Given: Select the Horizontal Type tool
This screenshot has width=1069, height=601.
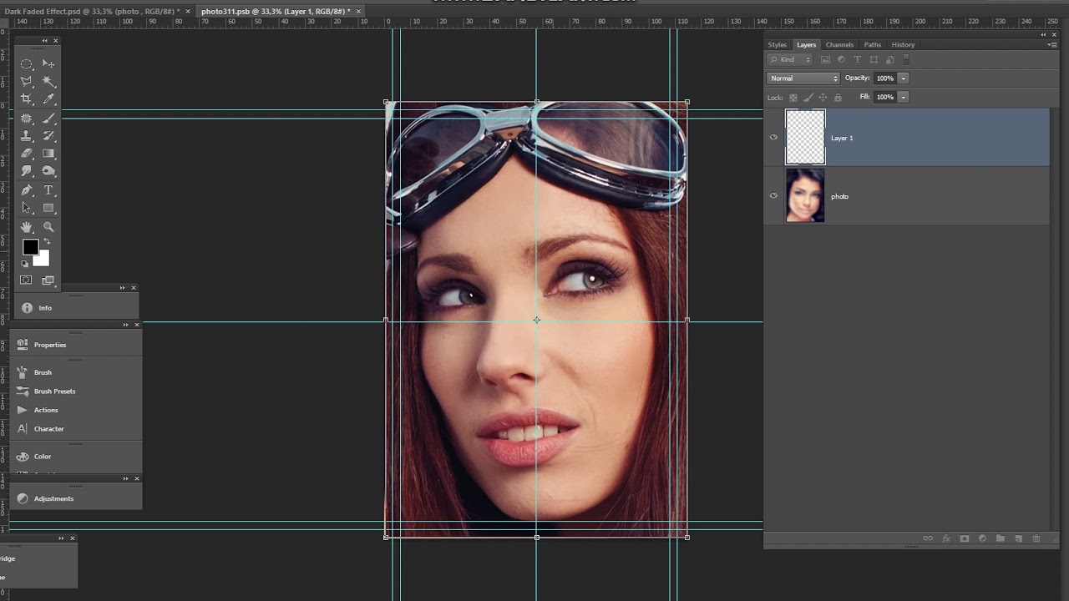Looking at the screenshot, I should point(48,190).
